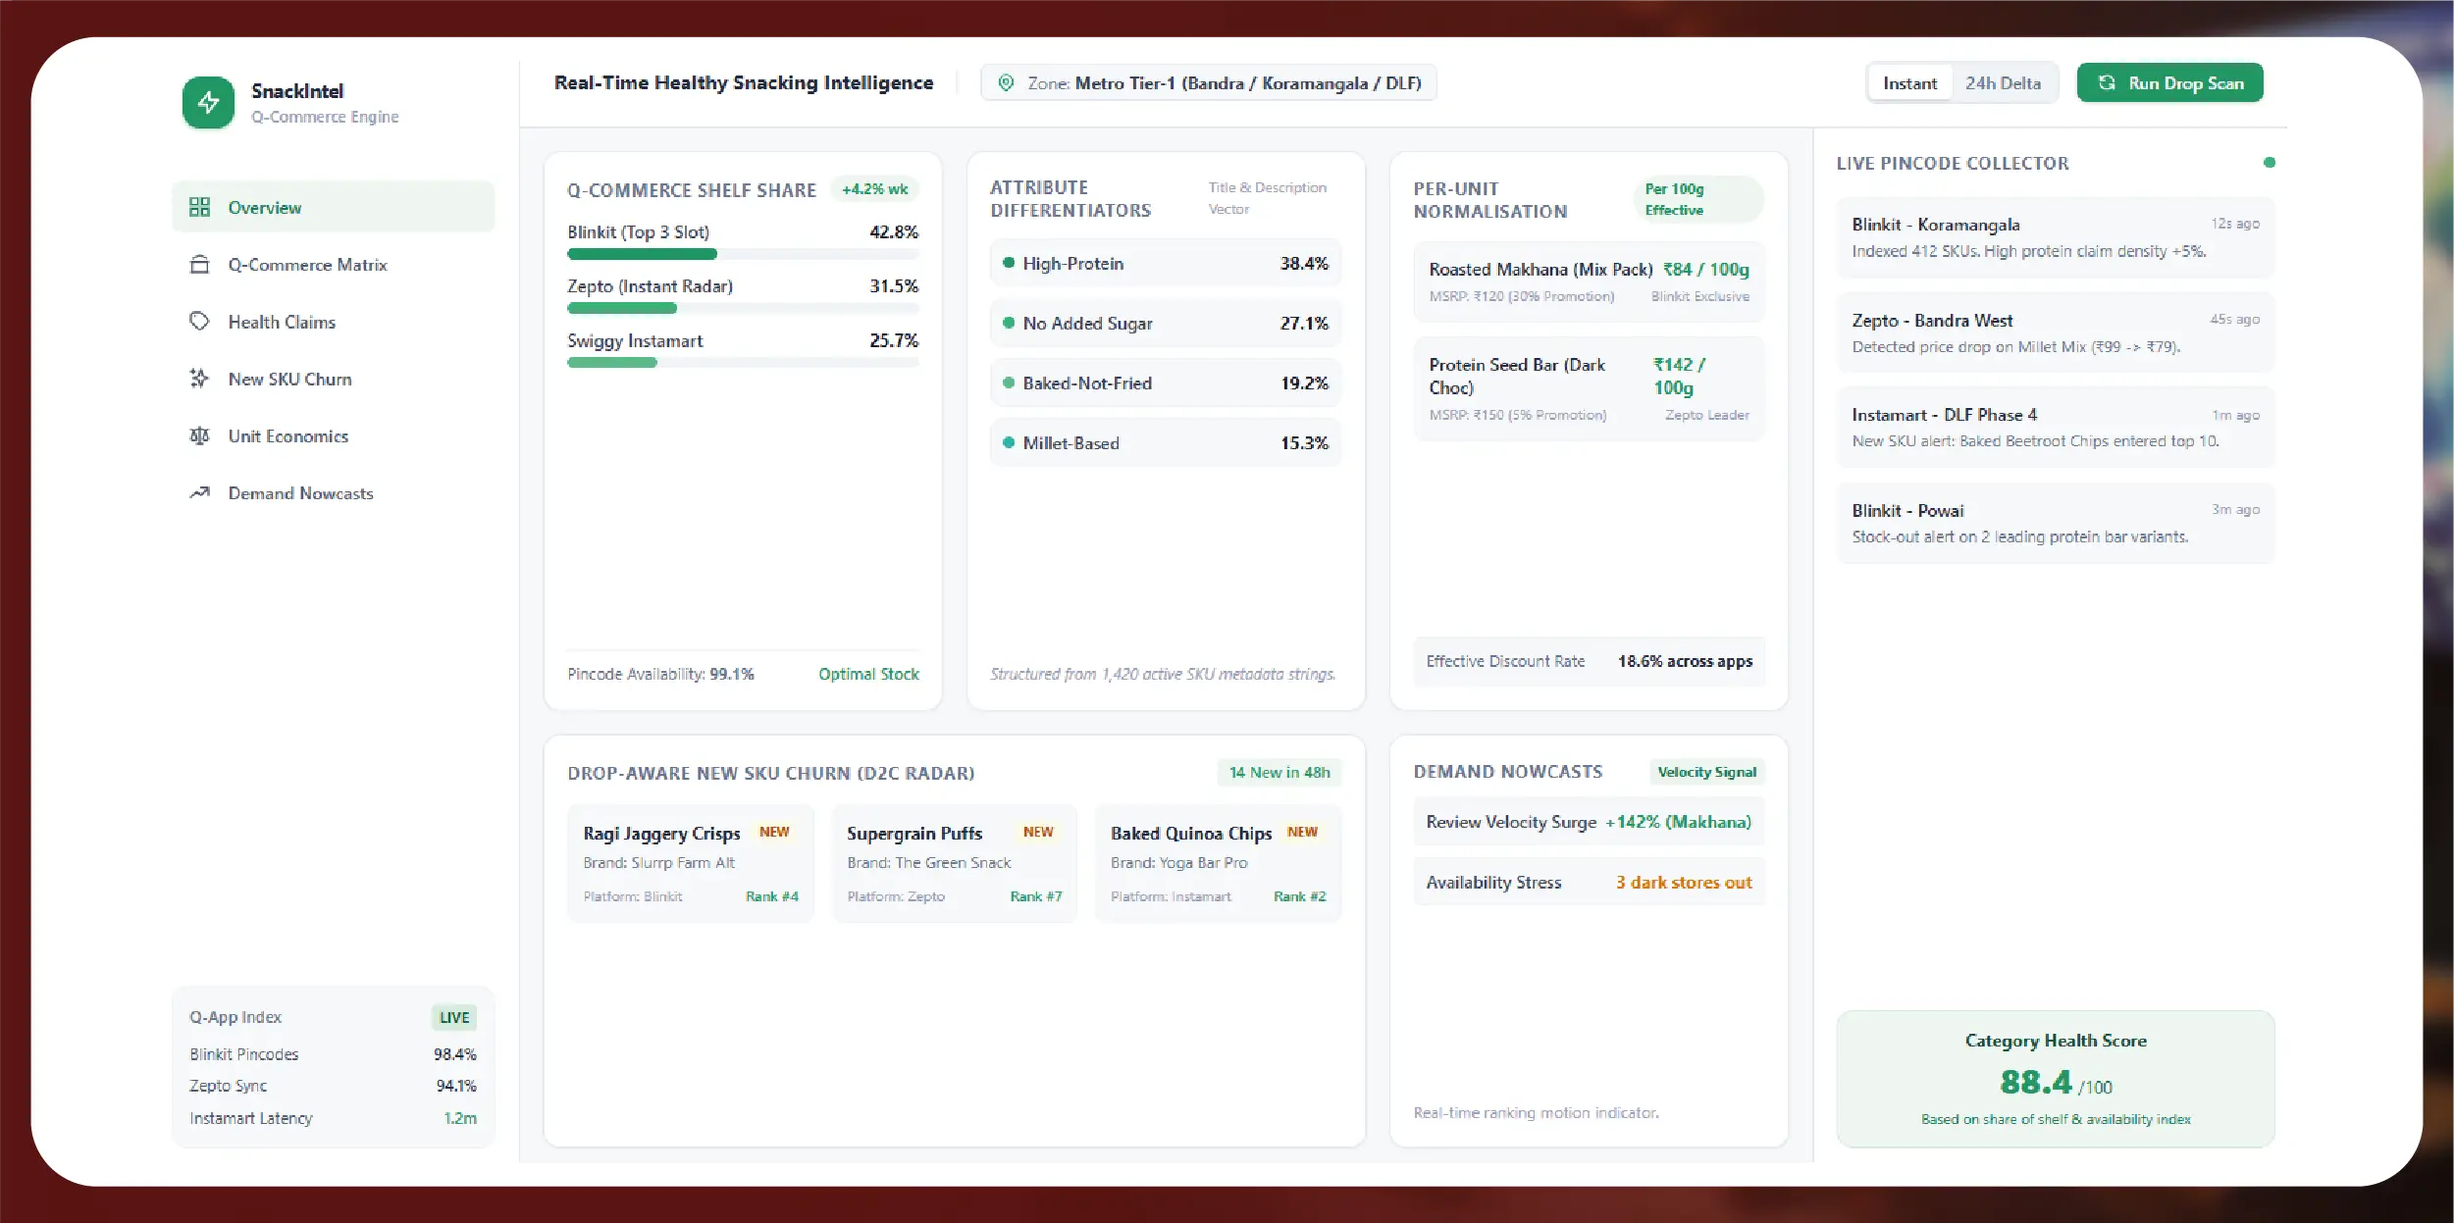This screenshot has height=1224, width=2454.
Task: Open the Instamart - DLF Phase 4 alert
Action: [x=2056, y=428]
